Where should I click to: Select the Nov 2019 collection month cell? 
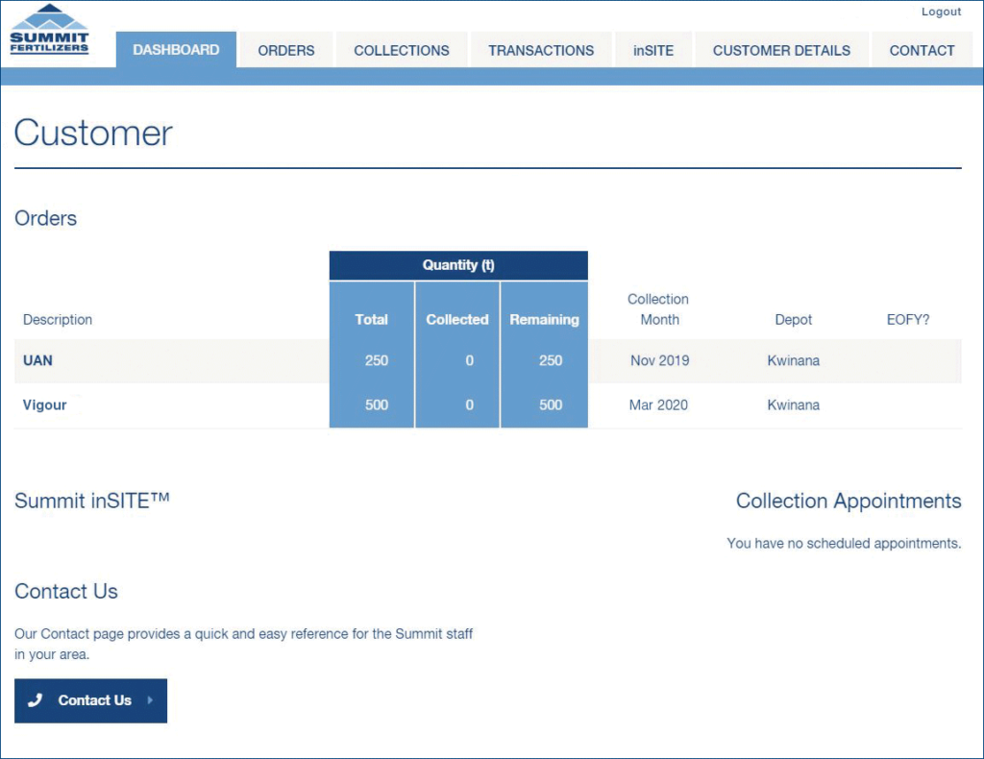[x=659, y=361]
